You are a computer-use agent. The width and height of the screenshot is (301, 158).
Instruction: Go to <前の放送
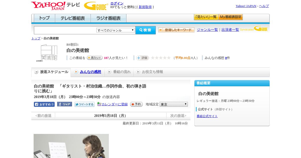pyautogui.click(x=43, y=116)
